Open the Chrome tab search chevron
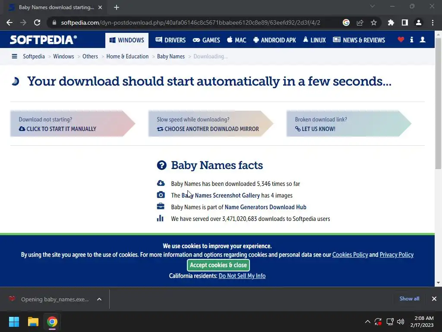Image resolution: width=442 pixels, height=332 pixels. [x=373, y=6]
